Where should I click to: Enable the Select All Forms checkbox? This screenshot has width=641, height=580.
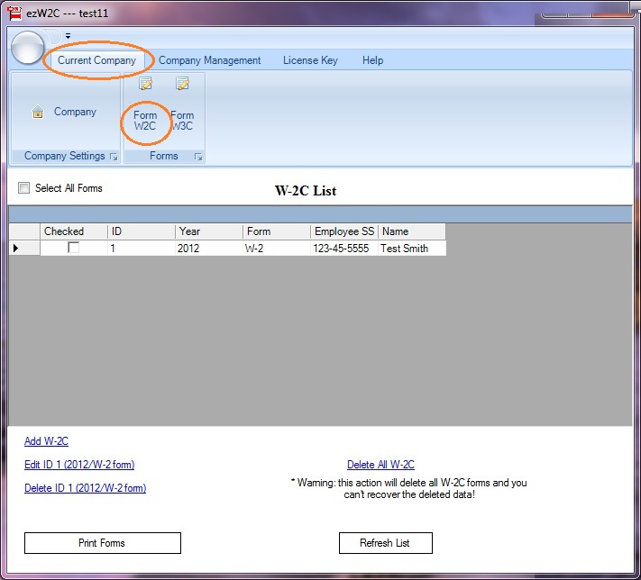tap(24, 188)
